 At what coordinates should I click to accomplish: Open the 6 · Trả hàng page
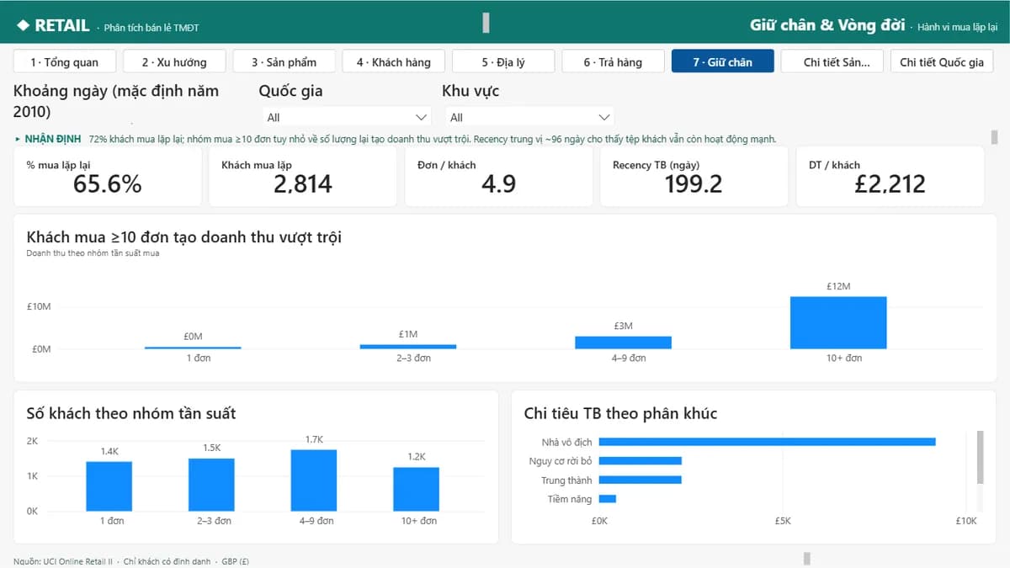pyautogui.click(x=613, y=61)
